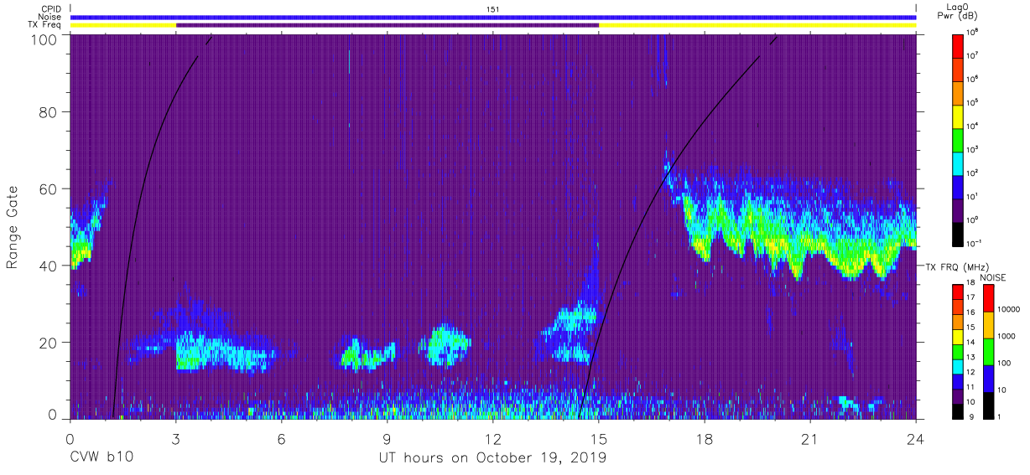Viewport: 1030px width, 475px height.
Task: Pick the orange swatch in NOISE colorbar
Action: click(x=988, y=324)
